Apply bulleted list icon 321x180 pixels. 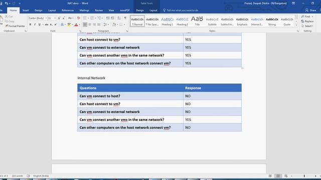[85, 18]
